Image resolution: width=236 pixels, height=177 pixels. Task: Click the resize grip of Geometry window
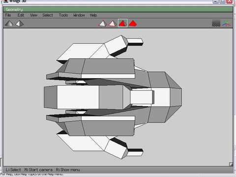(x=231, y=164)
